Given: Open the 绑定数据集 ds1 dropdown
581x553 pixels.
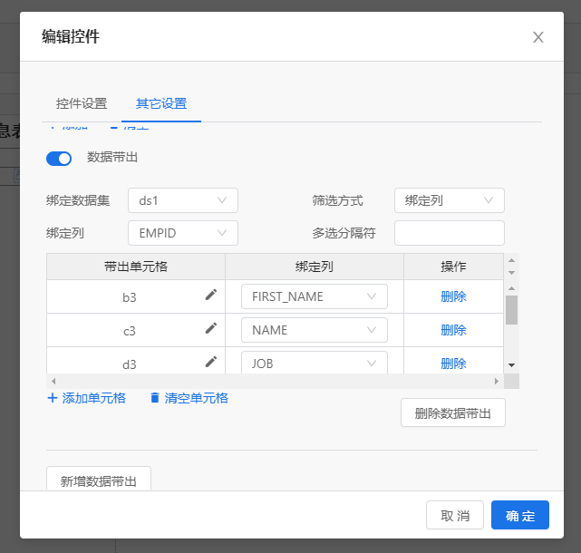Looking at the screenshot, I should click(x=183, y=200).
